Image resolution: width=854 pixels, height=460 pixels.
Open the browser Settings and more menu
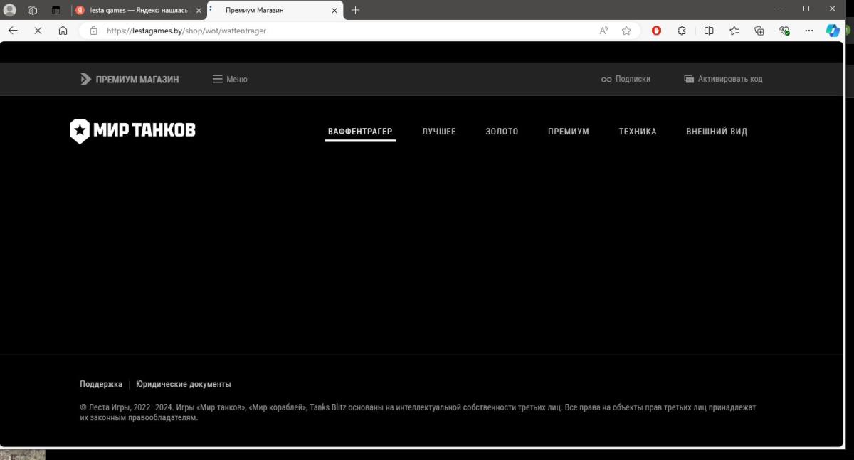coord(809,31)
